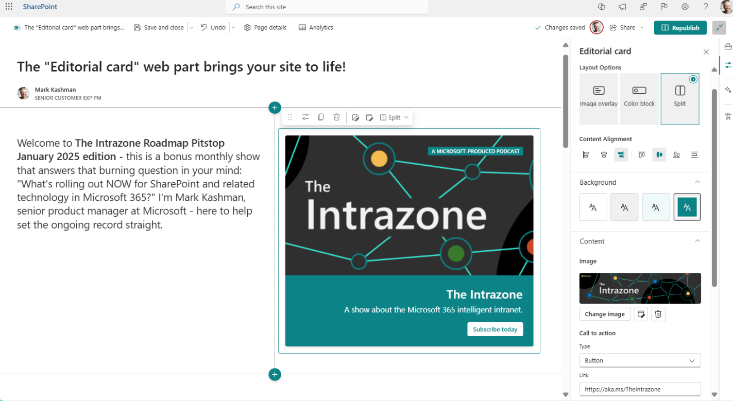Select the dark teal background swatch
Image resolution: width=733 pixels, height=401 pixels.
pos(687,207)
